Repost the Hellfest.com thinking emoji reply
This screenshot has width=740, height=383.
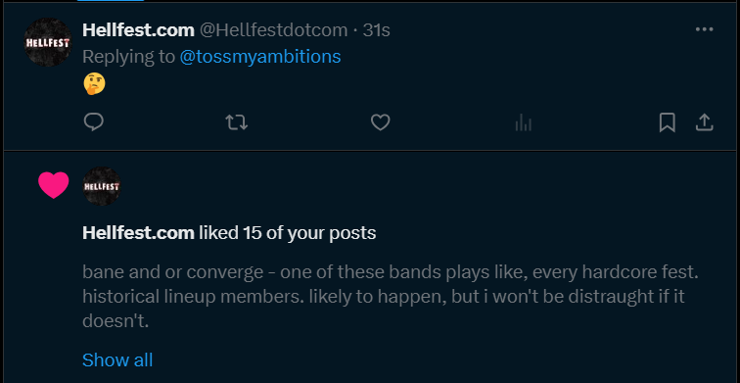(237, 122)
